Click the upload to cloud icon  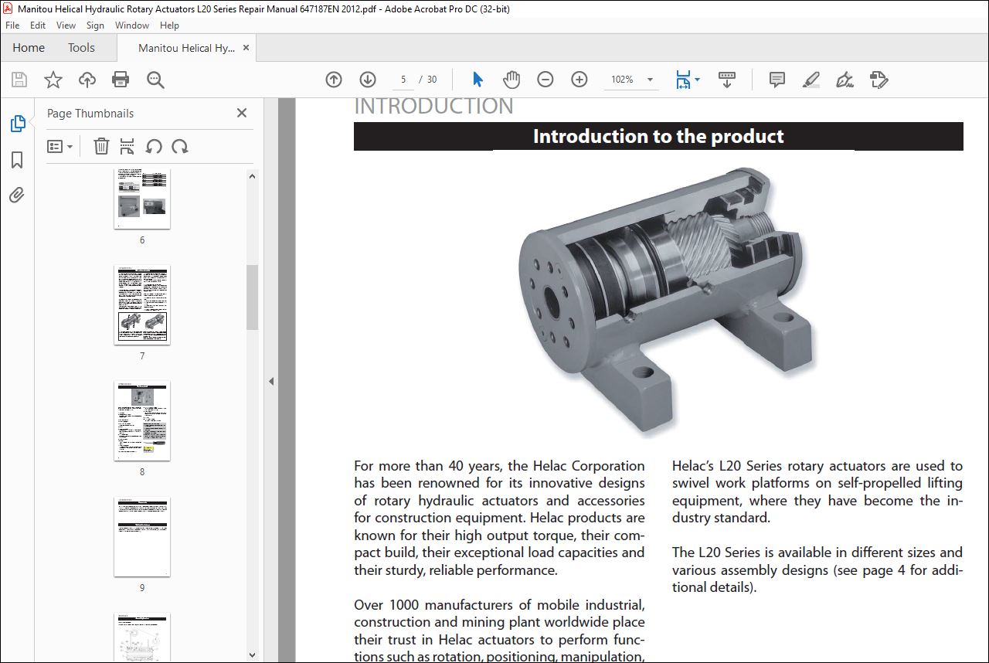pos(87,80)
